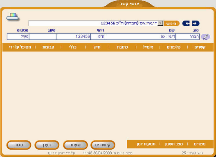Click the סטטוס column label
The width and height of the screenshot is (216, 157).
tap(22, 30)
